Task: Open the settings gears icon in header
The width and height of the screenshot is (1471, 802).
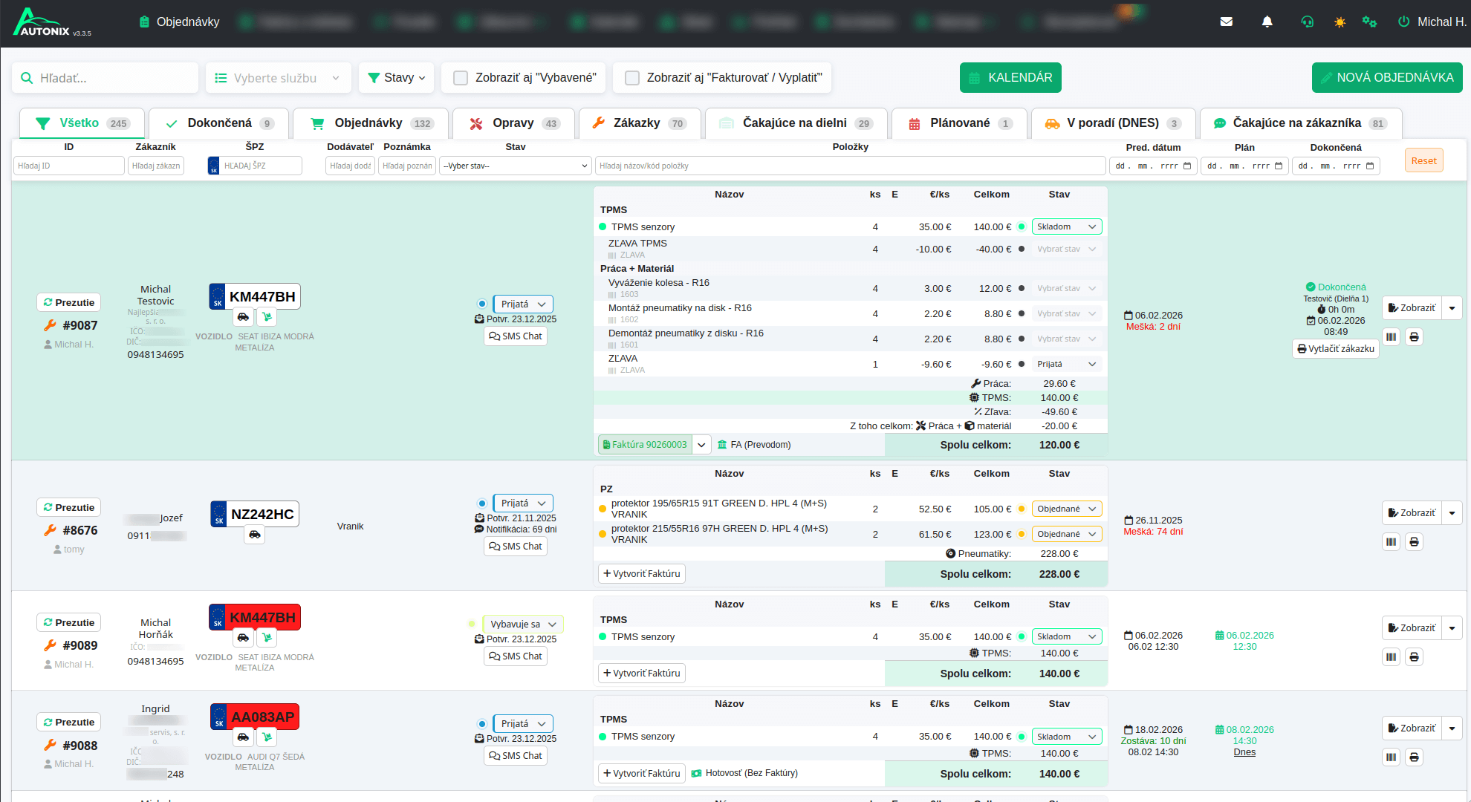Action: [x=1369, y=22]
